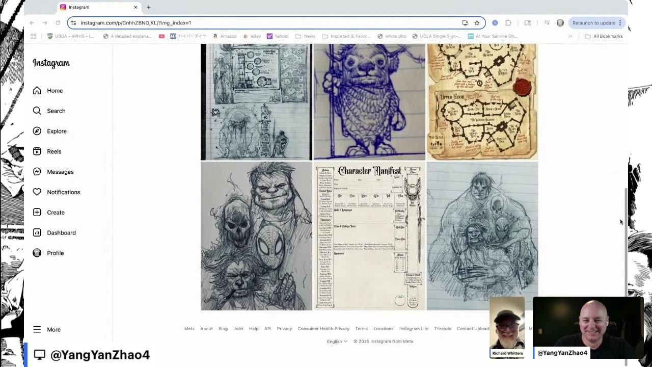Open the Character Manifest sheet thumbnail
The height and width of the screenshot is (367, 652).
pyautogui.click(x=369, y=236)
